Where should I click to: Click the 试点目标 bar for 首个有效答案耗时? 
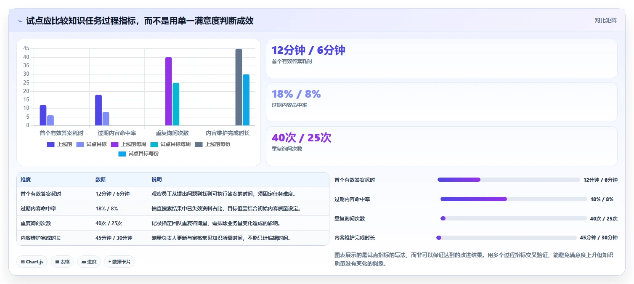pos(50,120)
